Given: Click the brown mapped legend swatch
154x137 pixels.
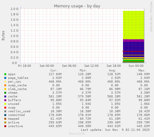Looking at the screenshot, I should [x=5, y=119].
